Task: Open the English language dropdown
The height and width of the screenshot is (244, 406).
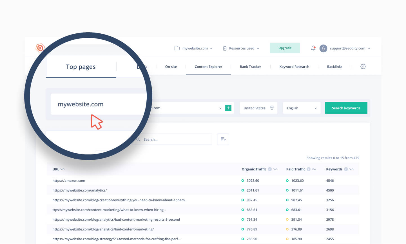Action: 302,108
